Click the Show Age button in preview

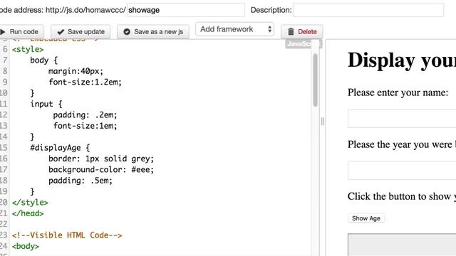point(366,218)
